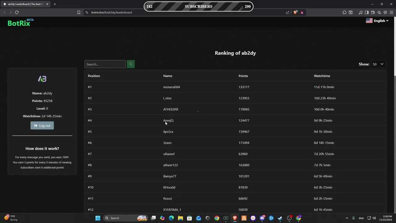Image resolution: width=396 pixels, height=223 pixels.
Task: Reload the page with the refresh icon
Action: click(x=17, y=12)
